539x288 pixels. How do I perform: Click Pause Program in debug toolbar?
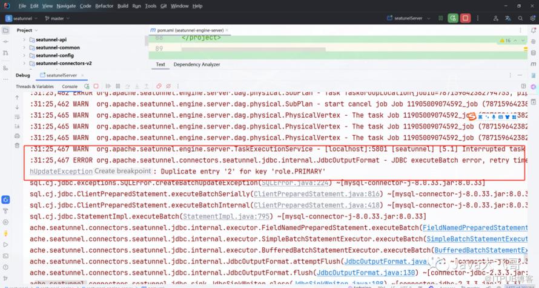118,86
